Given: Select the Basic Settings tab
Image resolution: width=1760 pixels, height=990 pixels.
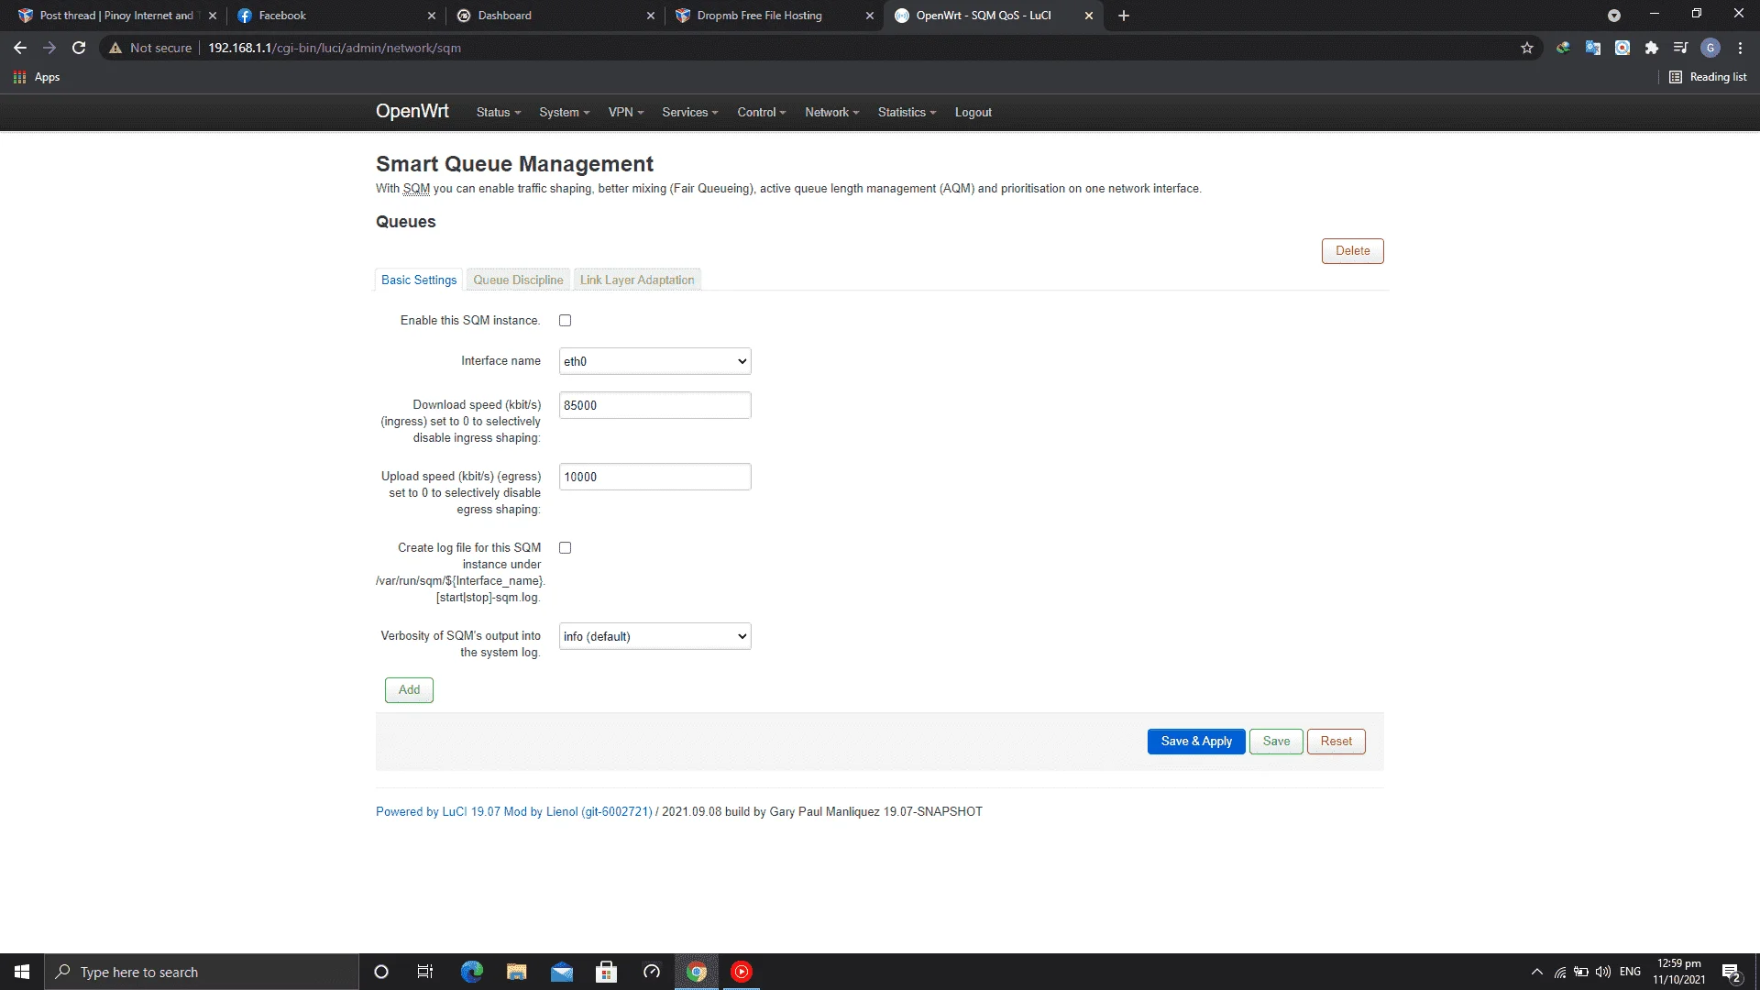Looking at the screenshot, I should (x=419, y=280).
